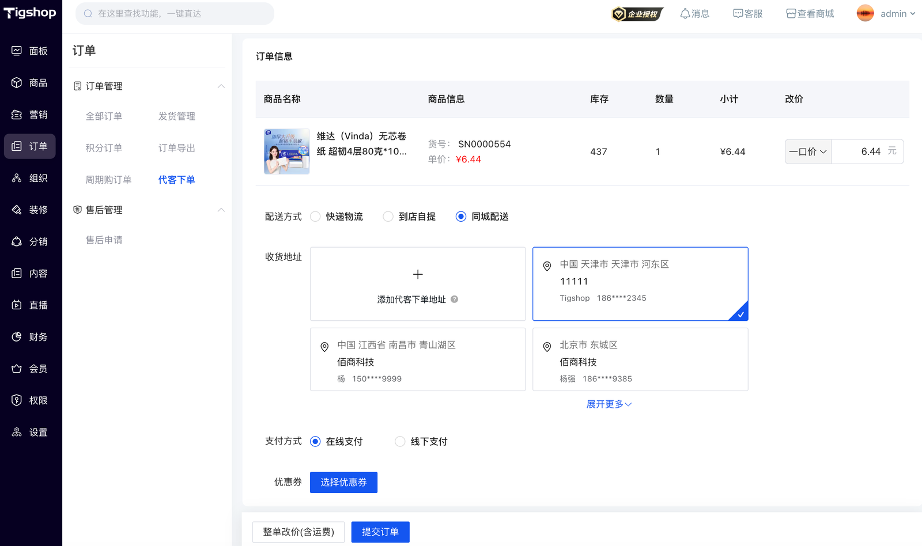Open the 全部订单 menu item
This screenshot has width=922, height=546.
pyautogui.click(x=104, y=116)
